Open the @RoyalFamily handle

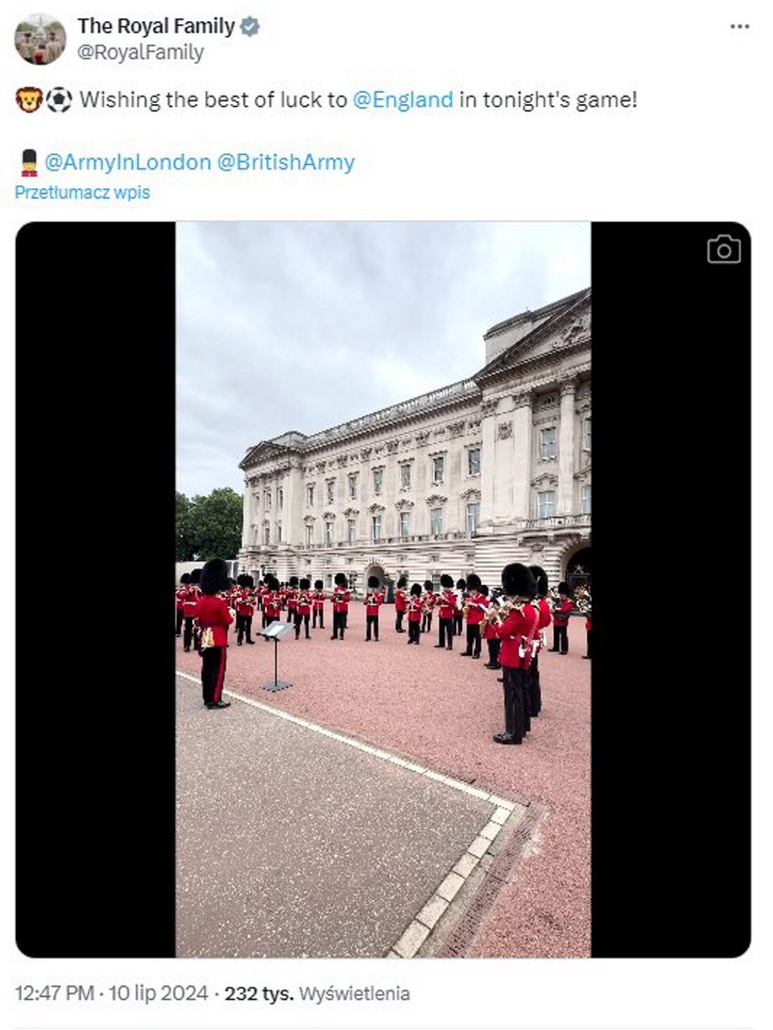141,53
